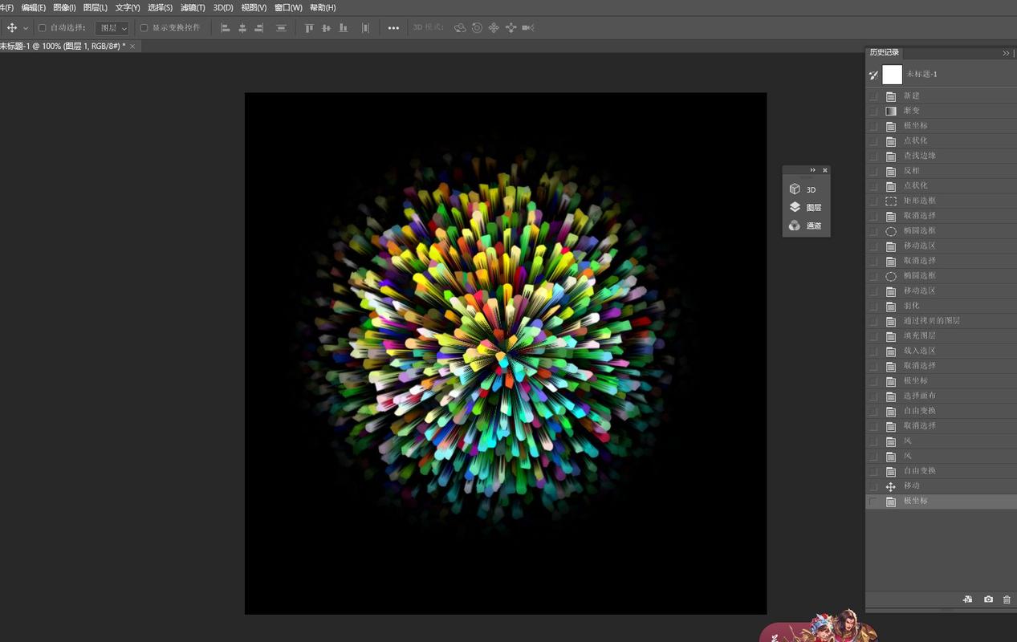Click the trash icon to delete current state

[x=1007, y=599]
